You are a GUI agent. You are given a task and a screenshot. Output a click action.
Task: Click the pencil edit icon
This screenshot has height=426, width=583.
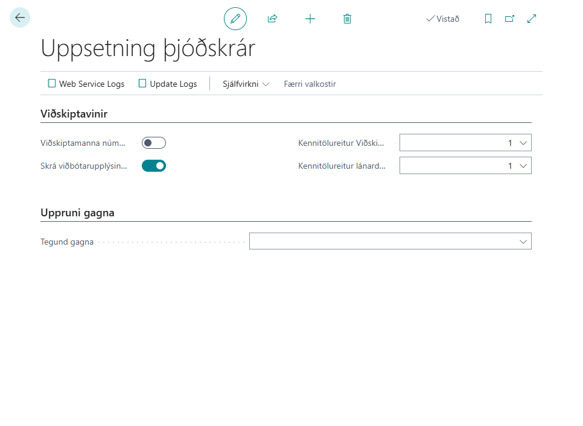(x=235, y=19)
